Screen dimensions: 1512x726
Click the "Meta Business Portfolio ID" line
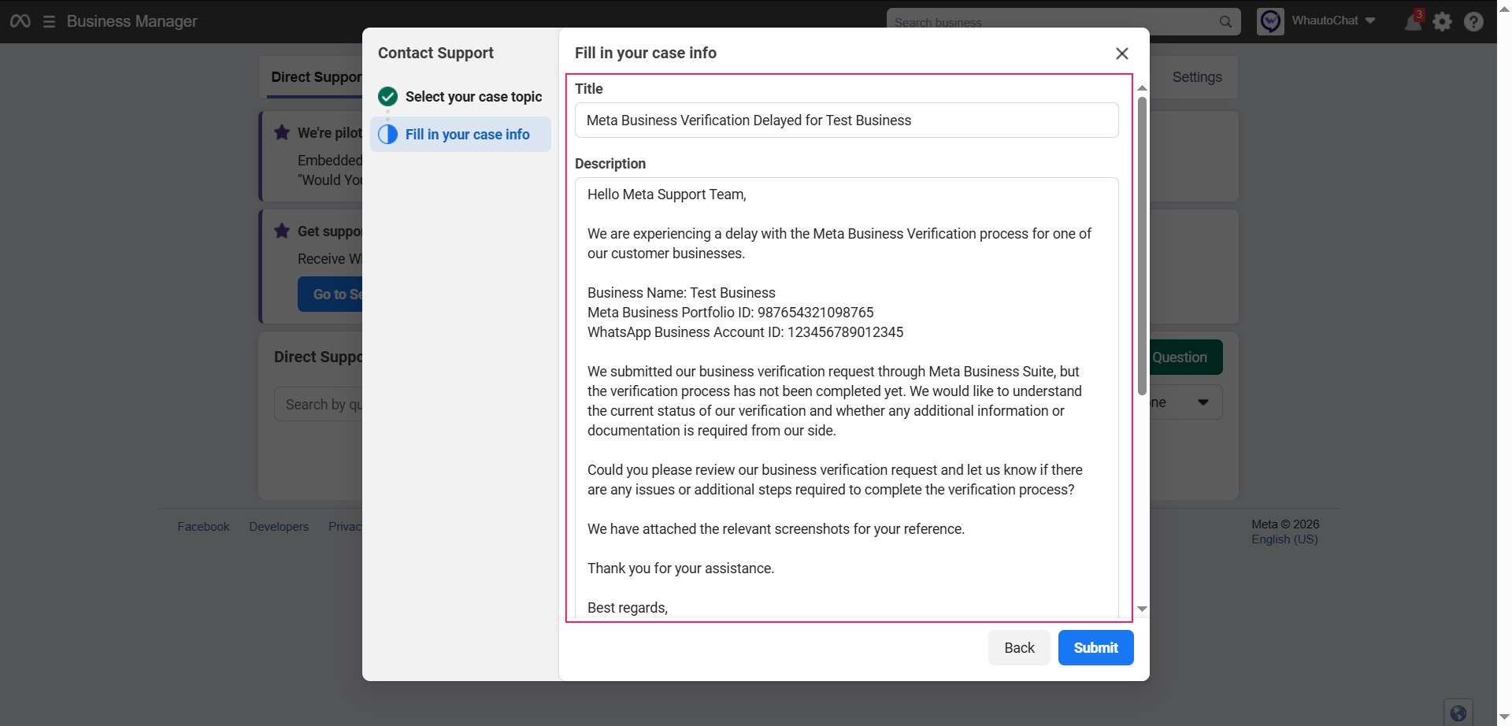tap(731, 313)
